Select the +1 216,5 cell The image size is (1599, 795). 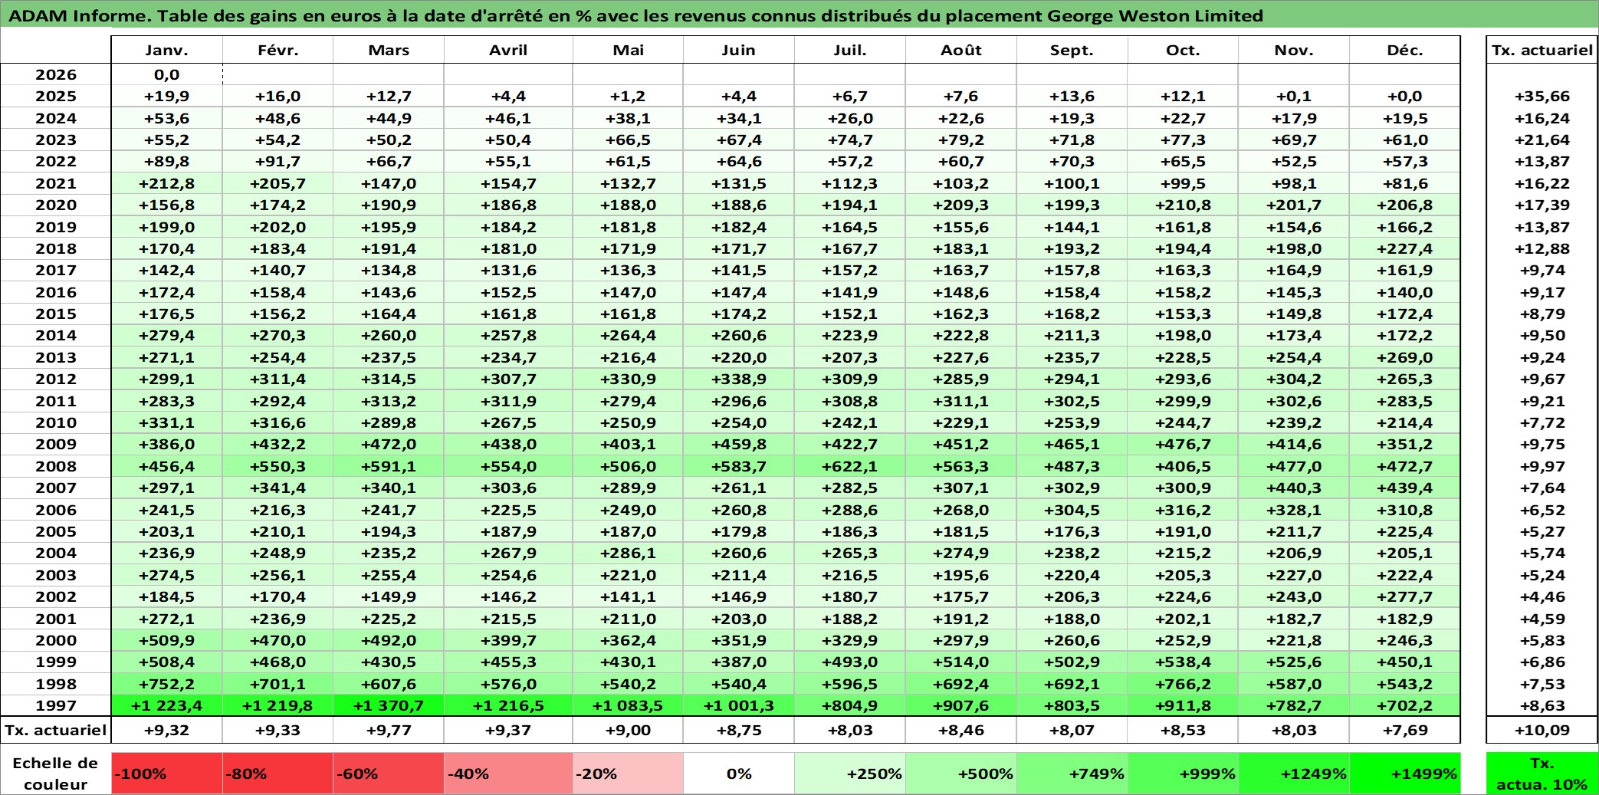(508, 705)
